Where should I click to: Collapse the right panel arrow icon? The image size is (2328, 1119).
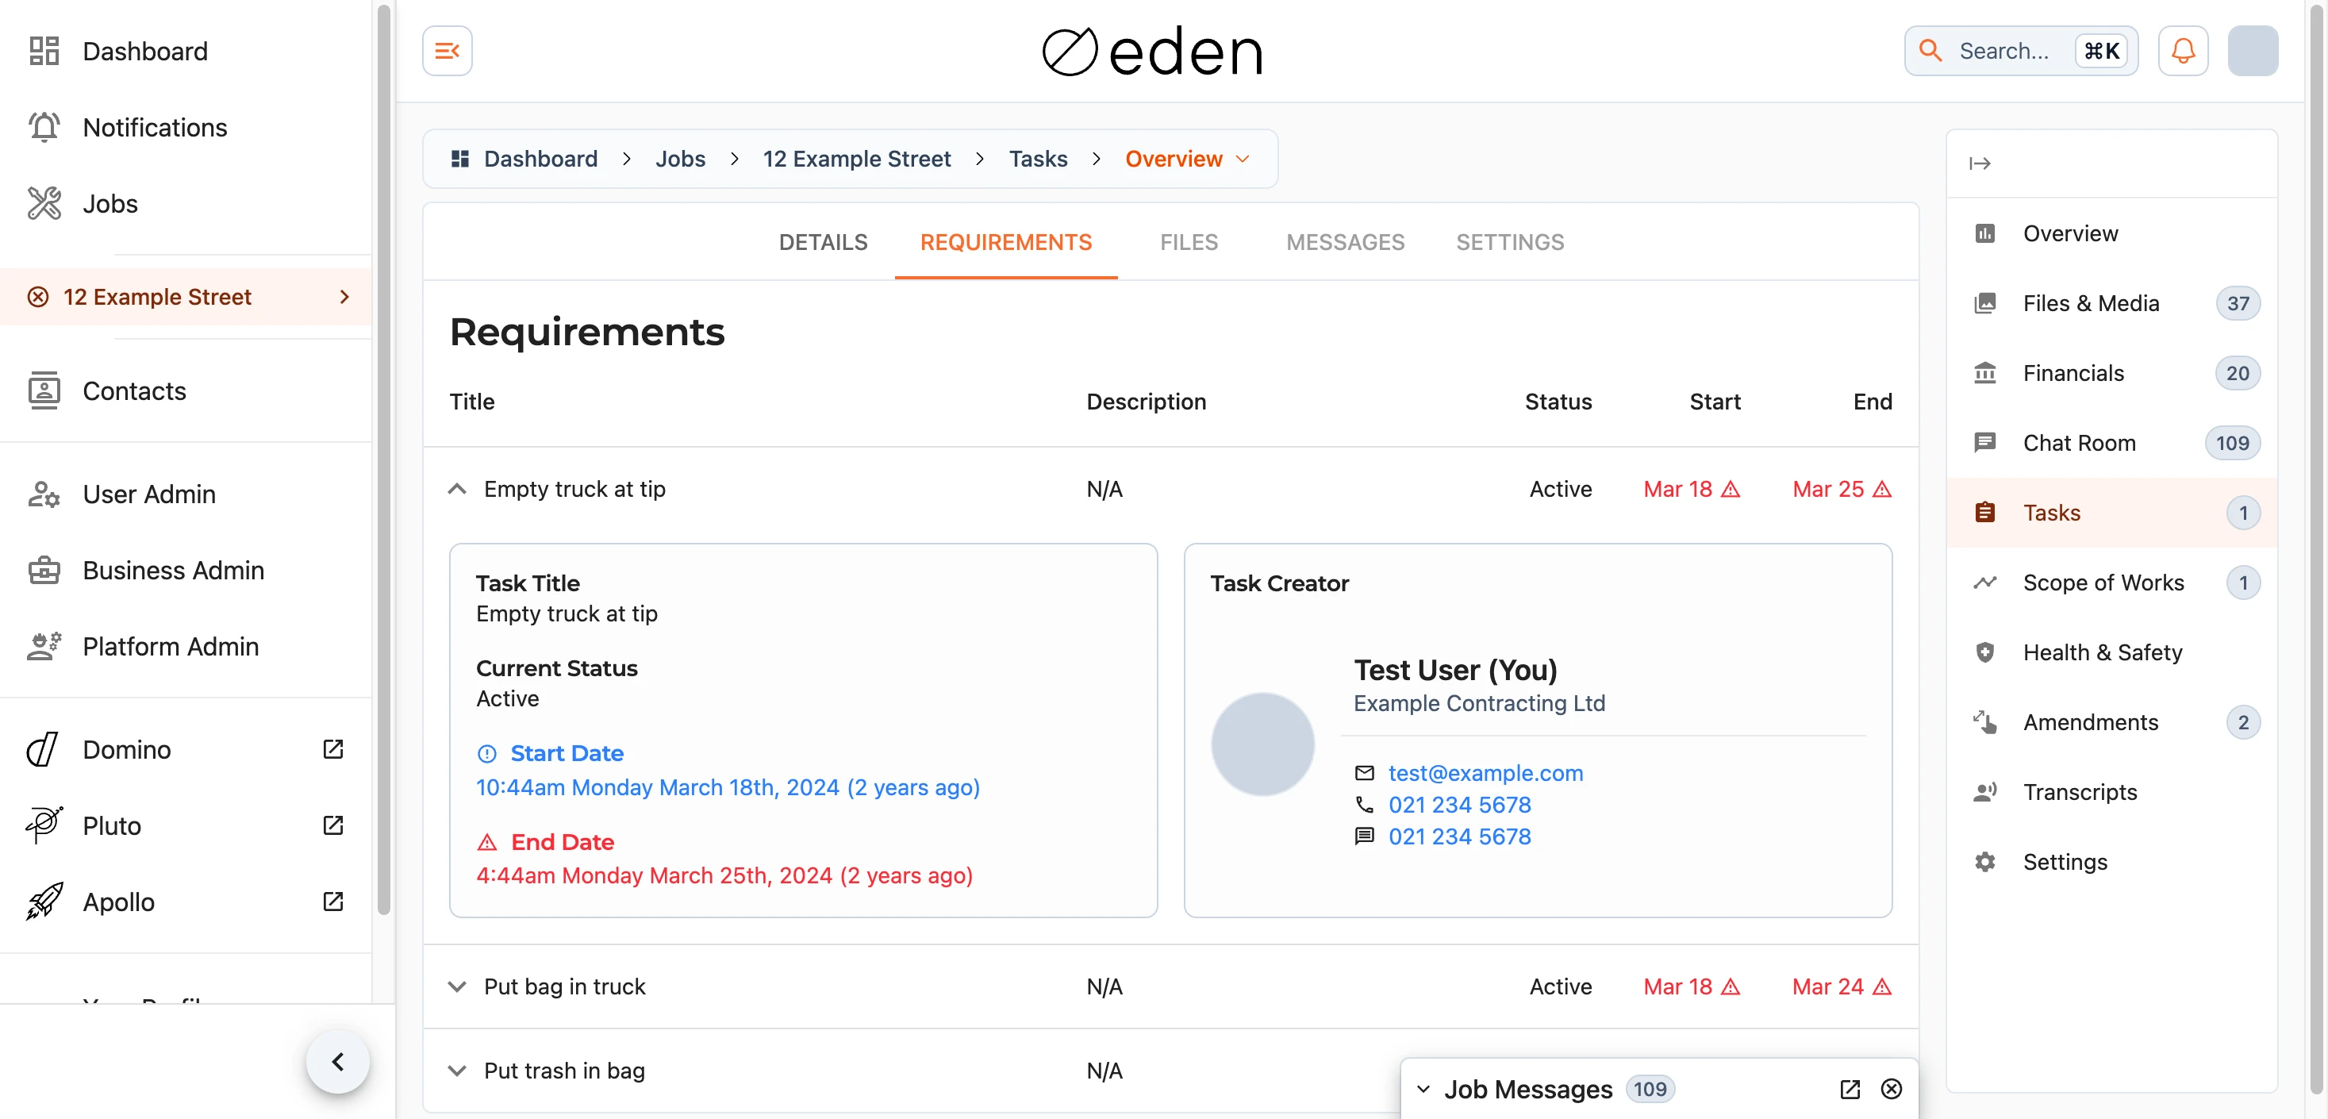click(1980, 163)
